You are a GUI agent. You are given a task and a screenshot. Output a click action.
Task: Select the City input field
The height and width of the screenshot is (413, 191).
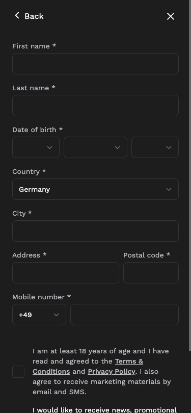tap(96, 231)
